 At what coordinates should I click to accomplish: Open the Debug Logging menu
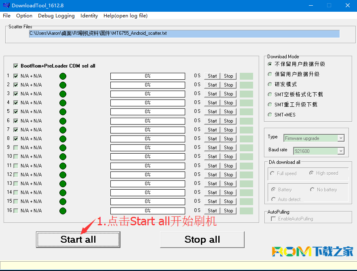coord(56,16)
